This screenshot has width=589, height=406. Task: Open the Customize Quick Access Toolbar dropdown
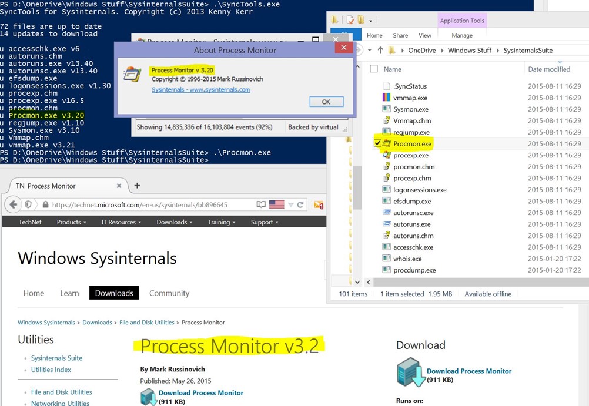370,20
